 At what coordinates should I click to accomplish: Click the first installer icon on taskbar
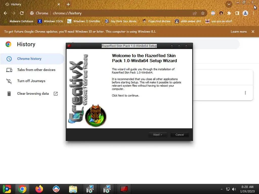pos(90,189)
